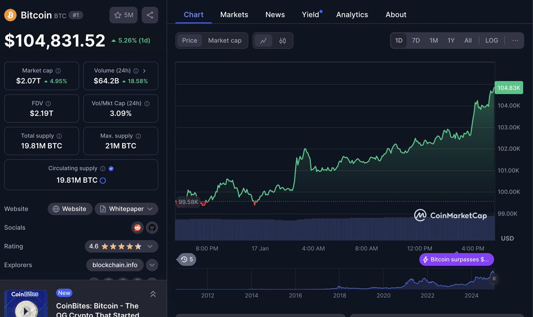The height and width of the screenshot is (317, 533).
Task: Open the About tab
Action: (396, 15)
